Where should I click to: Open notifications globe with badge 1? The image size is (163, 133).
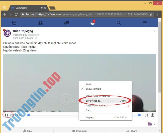point(93,23)
